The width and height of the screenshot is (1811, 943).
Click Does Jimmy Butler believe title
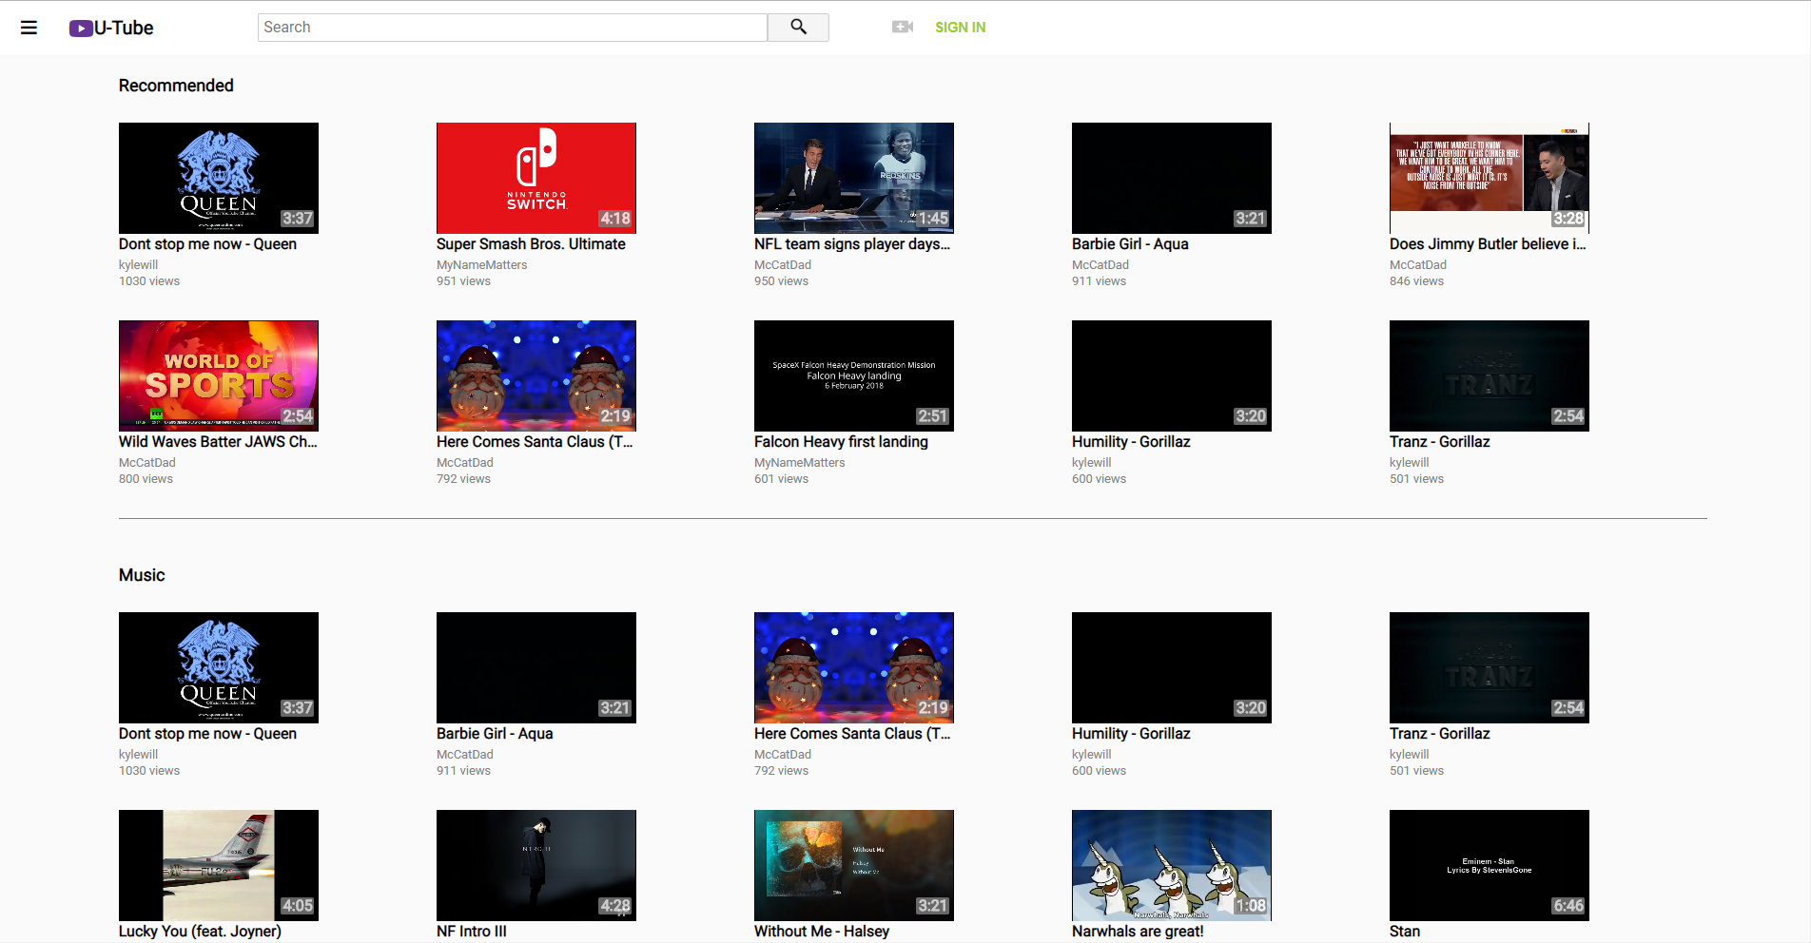point(1488,244)
